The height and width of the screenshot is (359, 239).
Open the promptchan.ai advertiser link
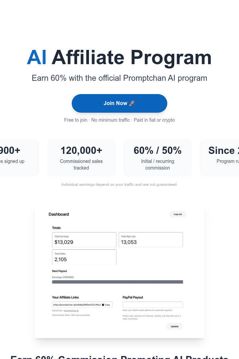click(71, 311)
